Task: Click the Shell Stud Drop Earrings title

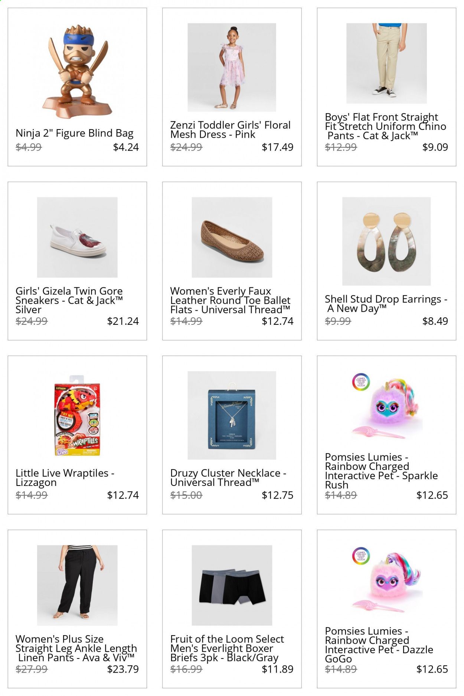Action: point(386,304)
